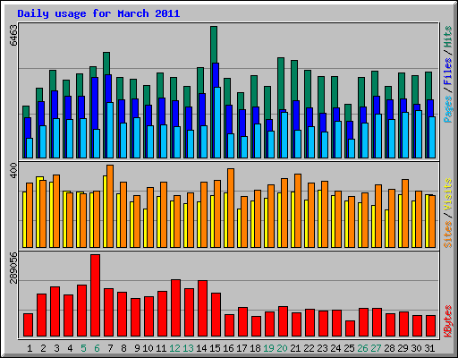Click day label 25 on the x-axis

tap(349, 348)
